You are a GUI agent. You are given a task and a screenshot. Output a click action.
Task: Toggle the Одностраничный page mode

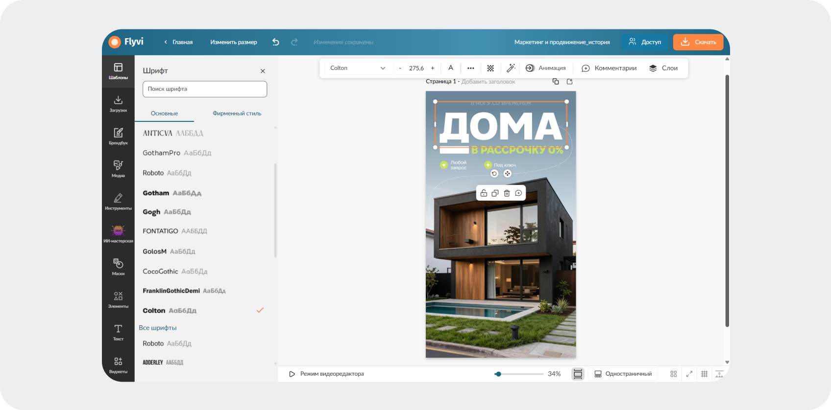pos(623,374)
